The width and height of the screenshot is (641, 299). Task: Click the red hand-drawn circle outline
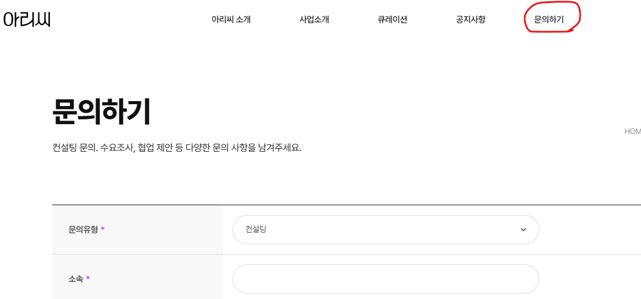pyautogui.click(x=552, y=17)
